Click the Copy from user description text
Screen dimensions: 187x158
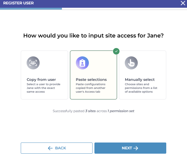coord(43,88)
